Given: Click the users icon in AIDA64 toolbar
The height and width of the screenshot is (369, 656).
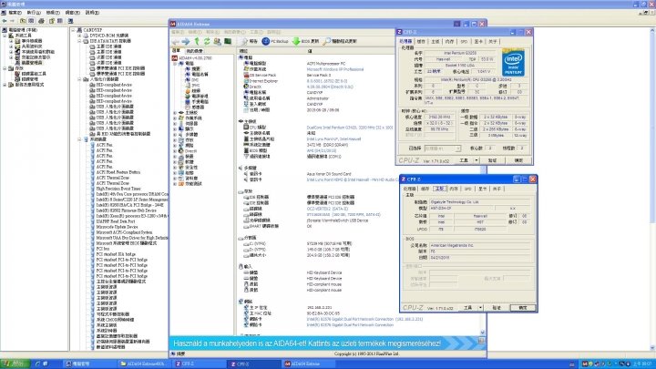Looking at the screenshot, I should pyautogui.click(x=217, y=41).
